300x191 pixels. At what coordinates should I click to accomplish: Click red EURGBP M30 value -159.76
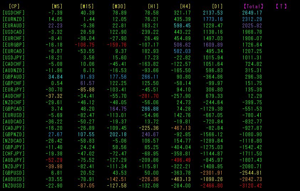[x=117, y=45]
